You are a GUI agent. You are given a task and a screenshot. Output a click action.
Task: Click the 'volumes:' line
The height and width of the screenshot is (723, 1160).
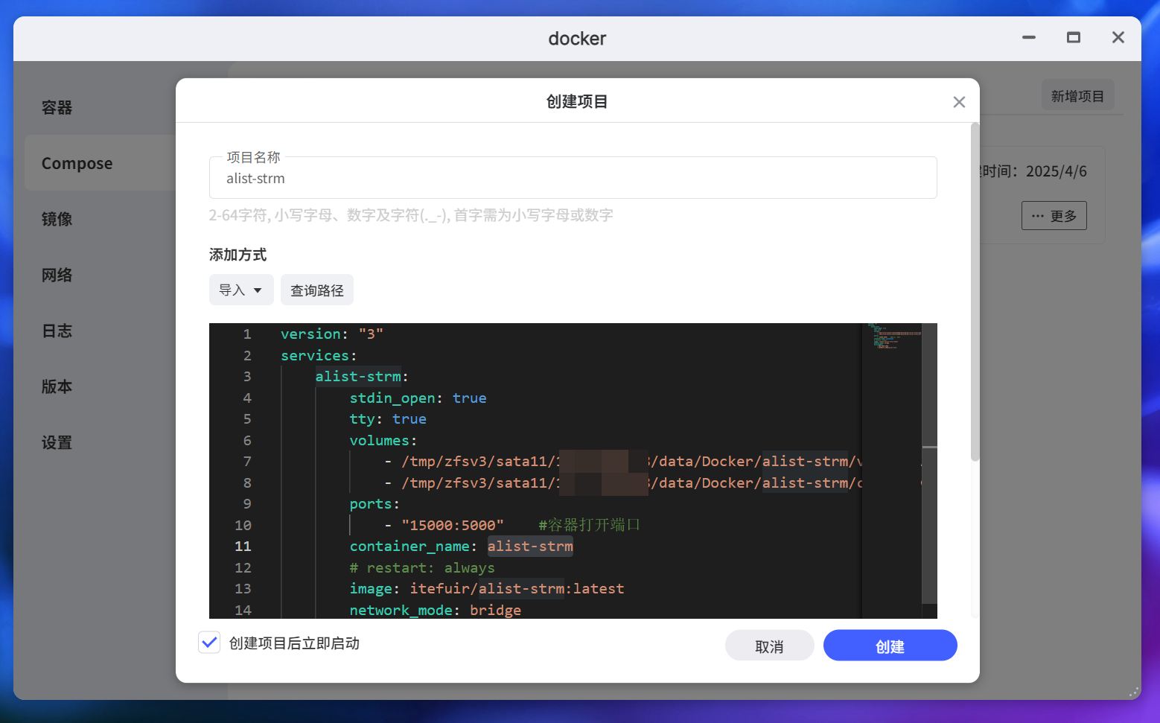[383, 440]
